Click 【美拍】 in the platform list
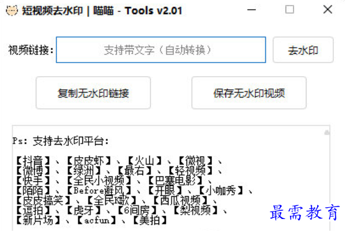This screenshot has height=232, width=345. (x=150, y=220)
